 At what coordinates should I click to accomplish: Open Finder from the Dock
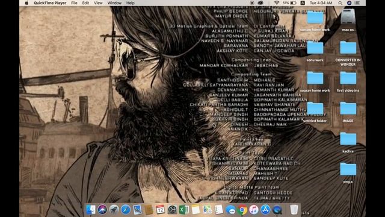point(91,210)
